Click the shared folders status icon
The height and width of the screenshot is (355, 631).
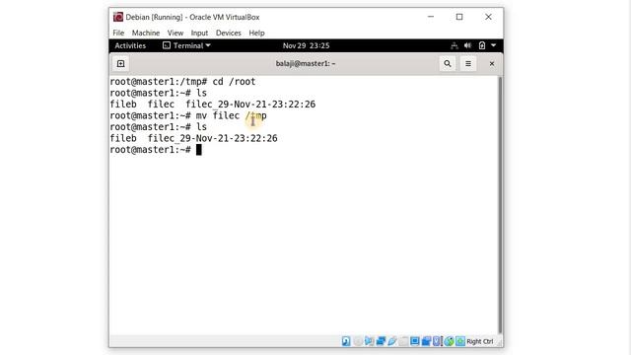click(403, 341)
